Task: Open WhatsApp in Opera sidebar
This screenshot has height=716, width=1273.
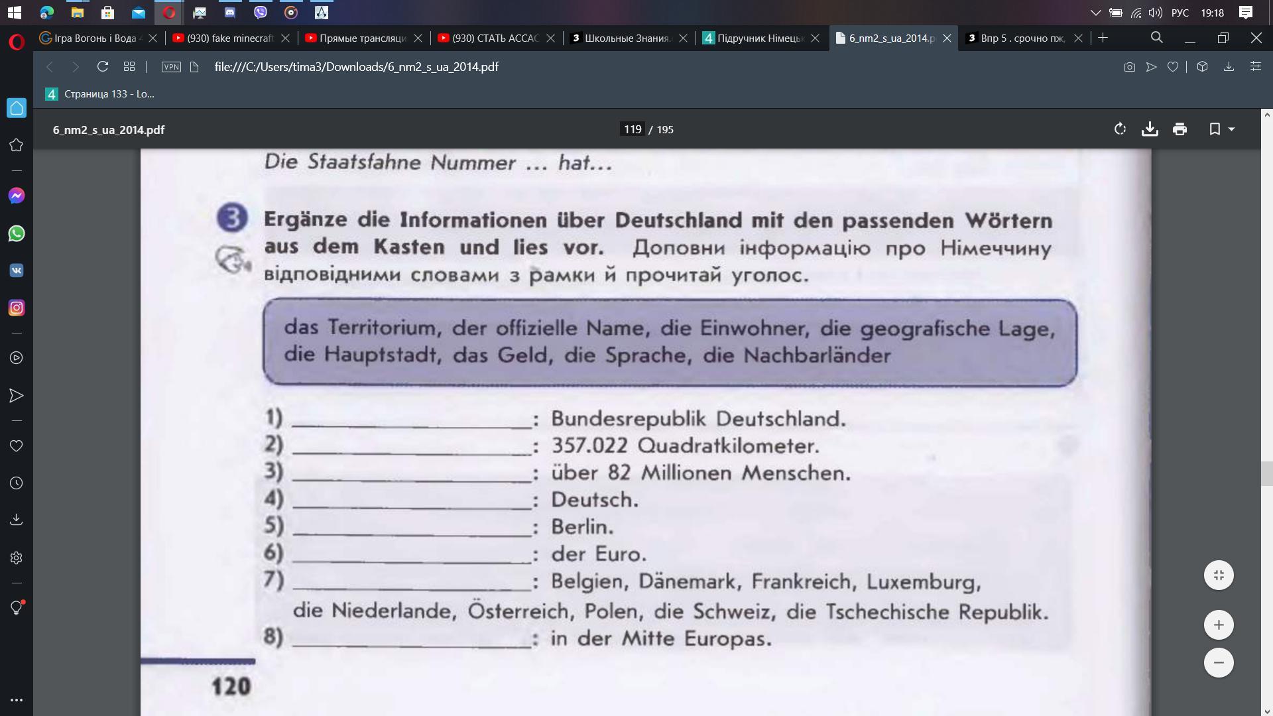Action: click(17, 233)
